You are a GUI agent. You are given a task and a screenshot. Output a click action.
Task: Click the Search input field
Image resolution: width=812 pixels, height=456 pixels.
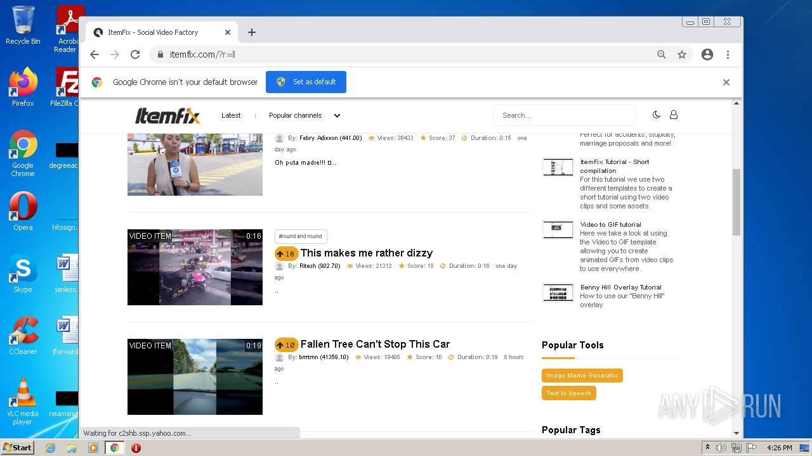563,115
